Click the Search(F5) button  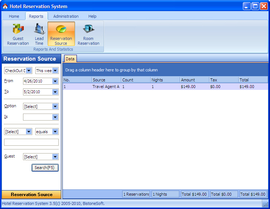(x=45, y=168)
